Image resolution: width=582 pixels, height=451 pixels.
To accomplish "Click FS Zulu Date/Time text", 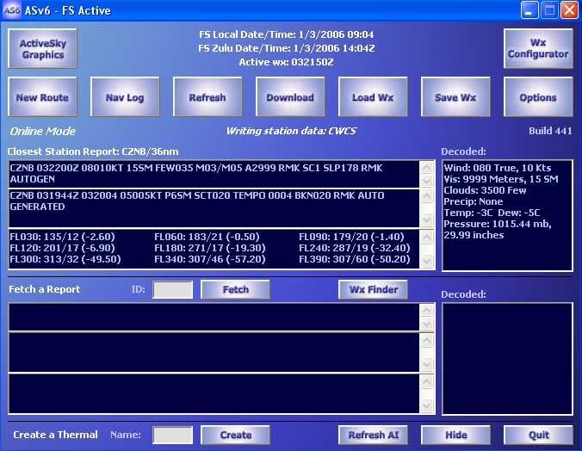I will click(x=287, y=48).
